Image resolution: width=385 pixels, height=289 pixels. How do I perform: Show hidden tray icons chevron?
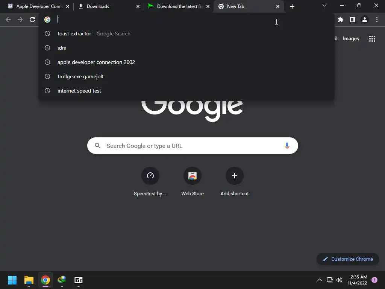pyautogui.click(x=320, y=280)
